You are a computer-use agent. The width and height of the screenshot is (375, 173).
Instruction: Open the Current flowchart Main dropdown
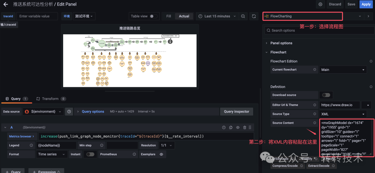click(343, 69)
